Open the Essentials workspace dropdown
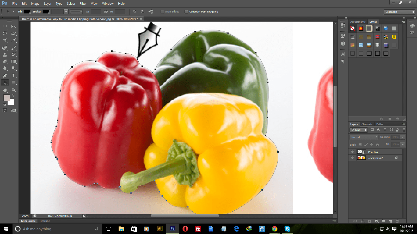Viewport: 417px width, 234px height. pos(399,12)
